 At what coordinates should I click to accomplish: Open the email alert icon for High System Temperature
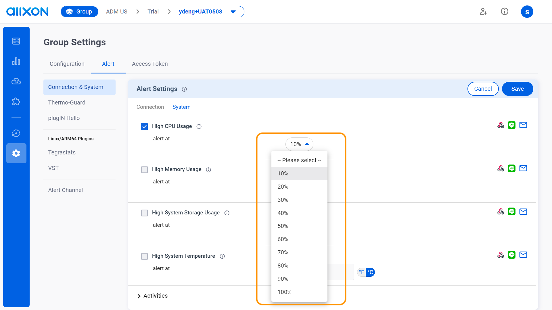pyautogui.click(x=523, y=255)
